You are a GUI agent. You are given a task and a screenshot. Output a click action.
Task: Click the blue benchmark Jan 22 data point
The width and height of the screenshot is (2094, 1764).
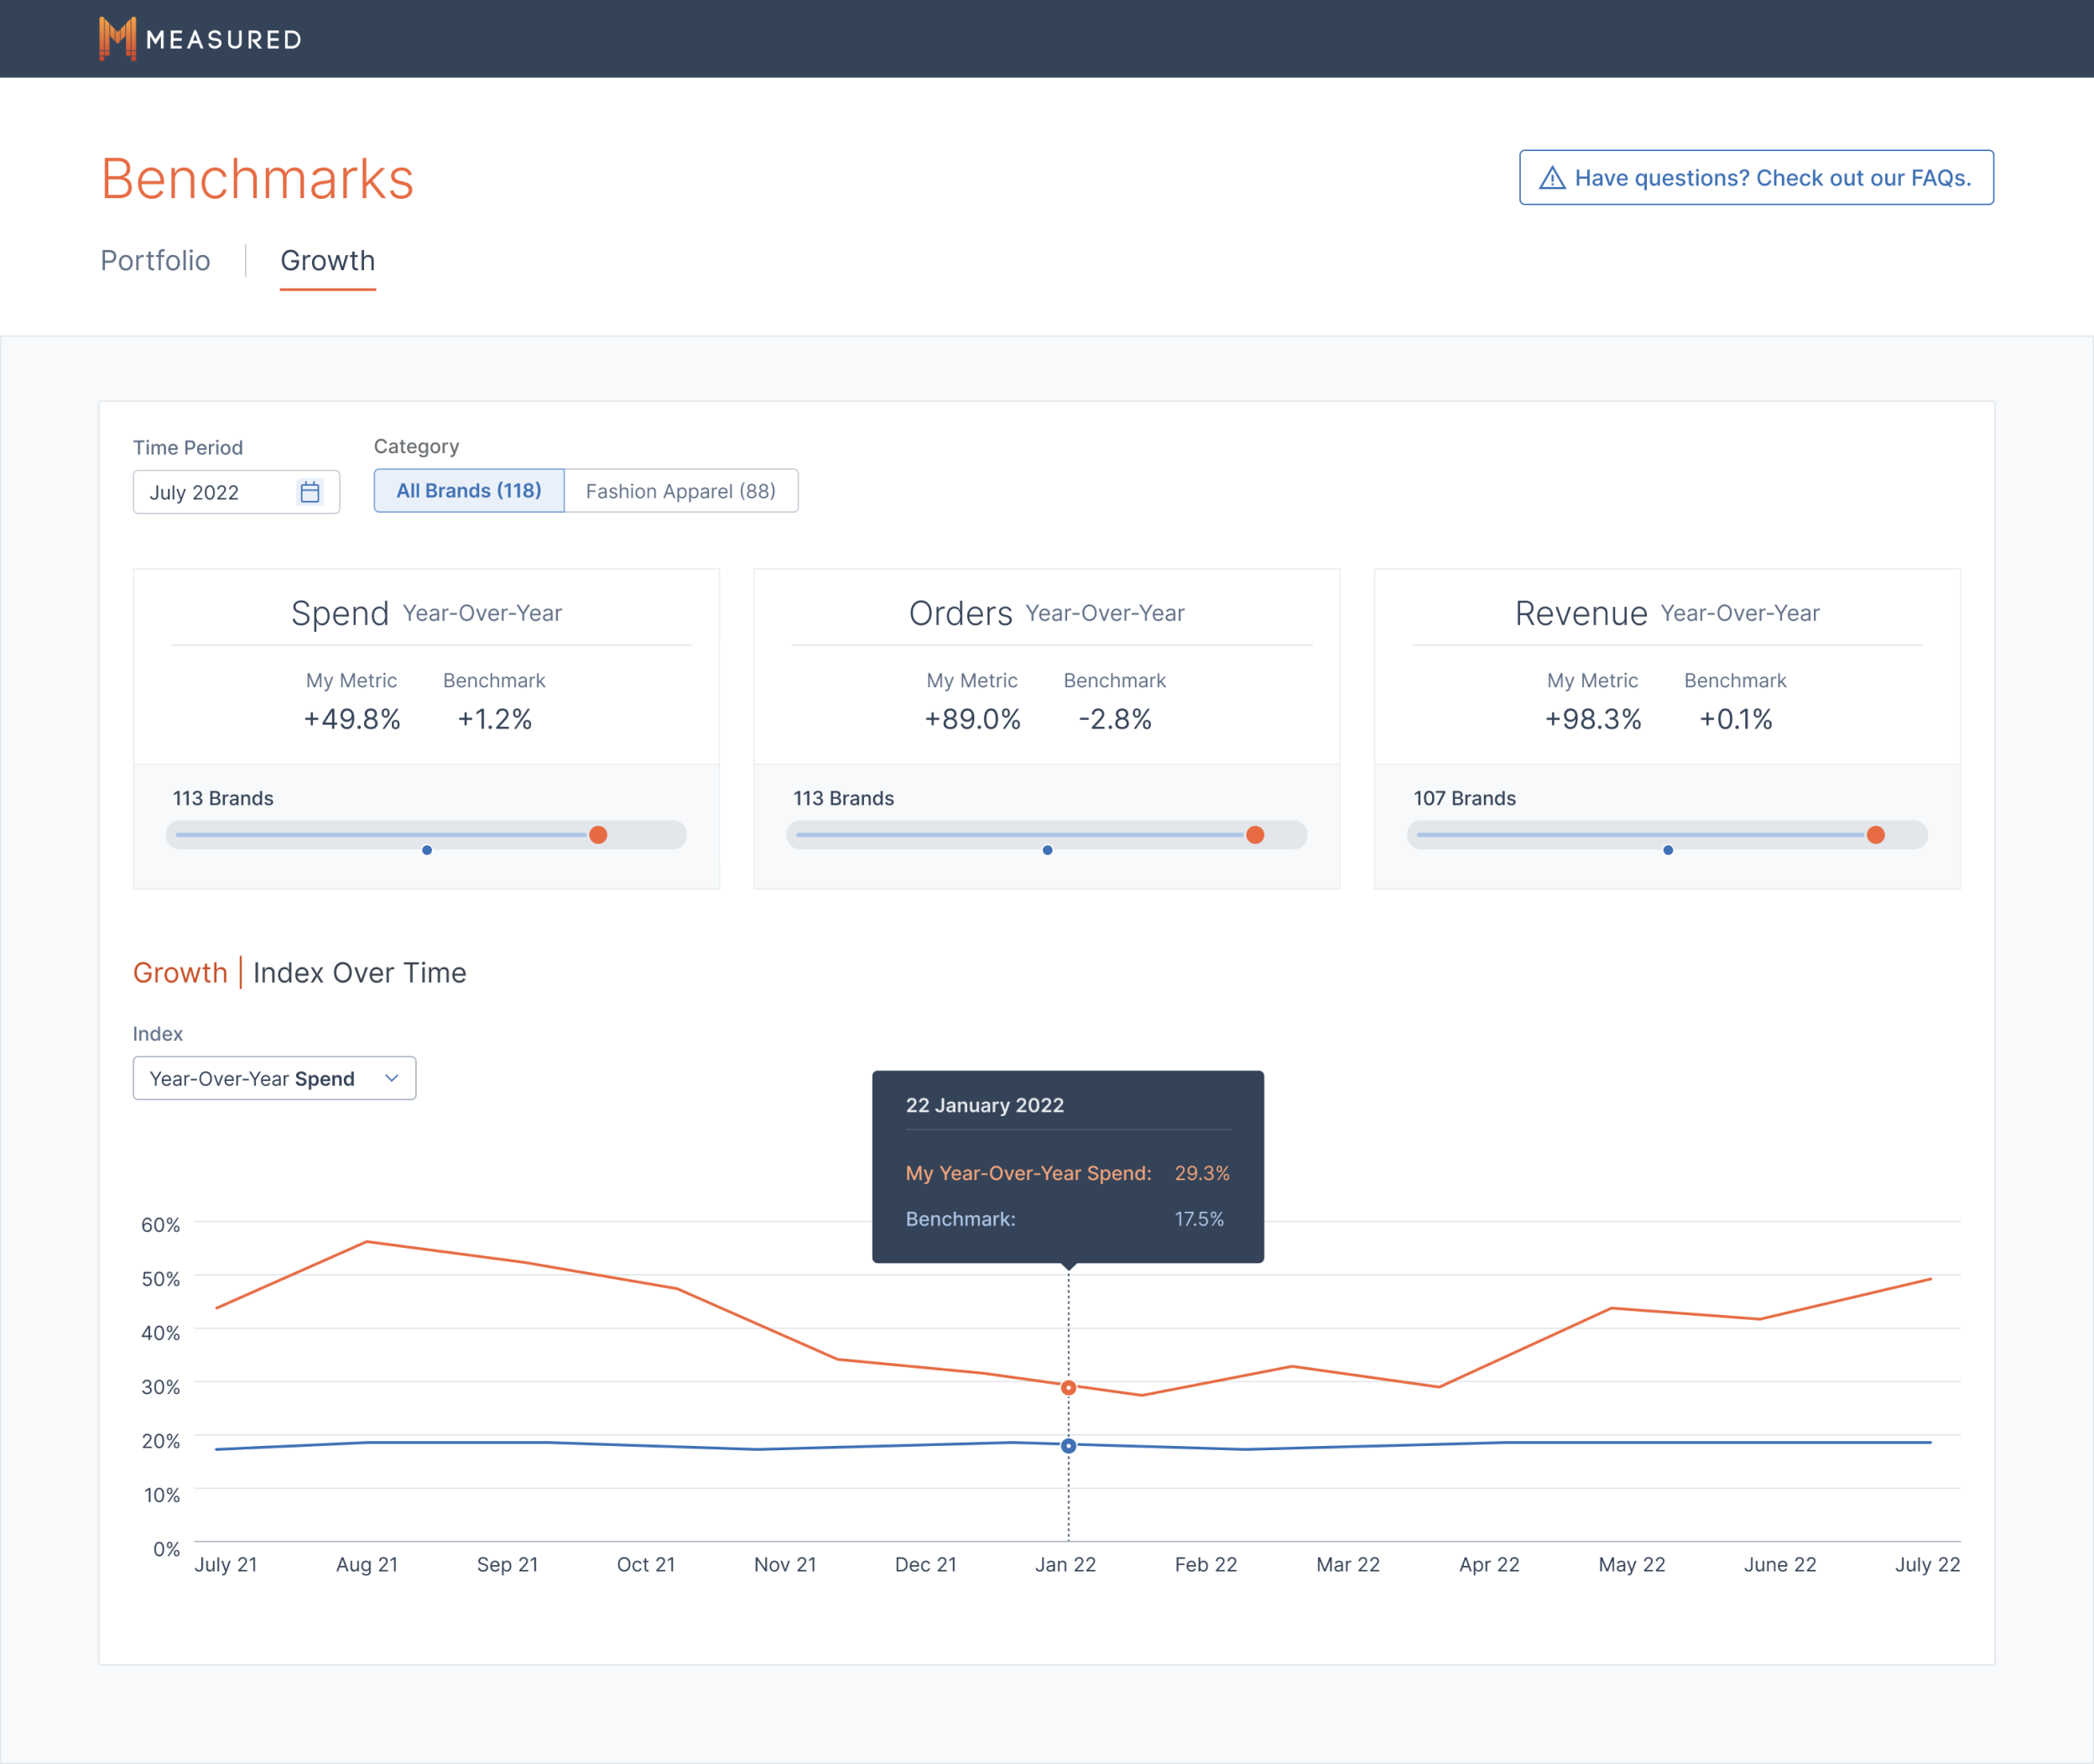coord(1069,1446)
